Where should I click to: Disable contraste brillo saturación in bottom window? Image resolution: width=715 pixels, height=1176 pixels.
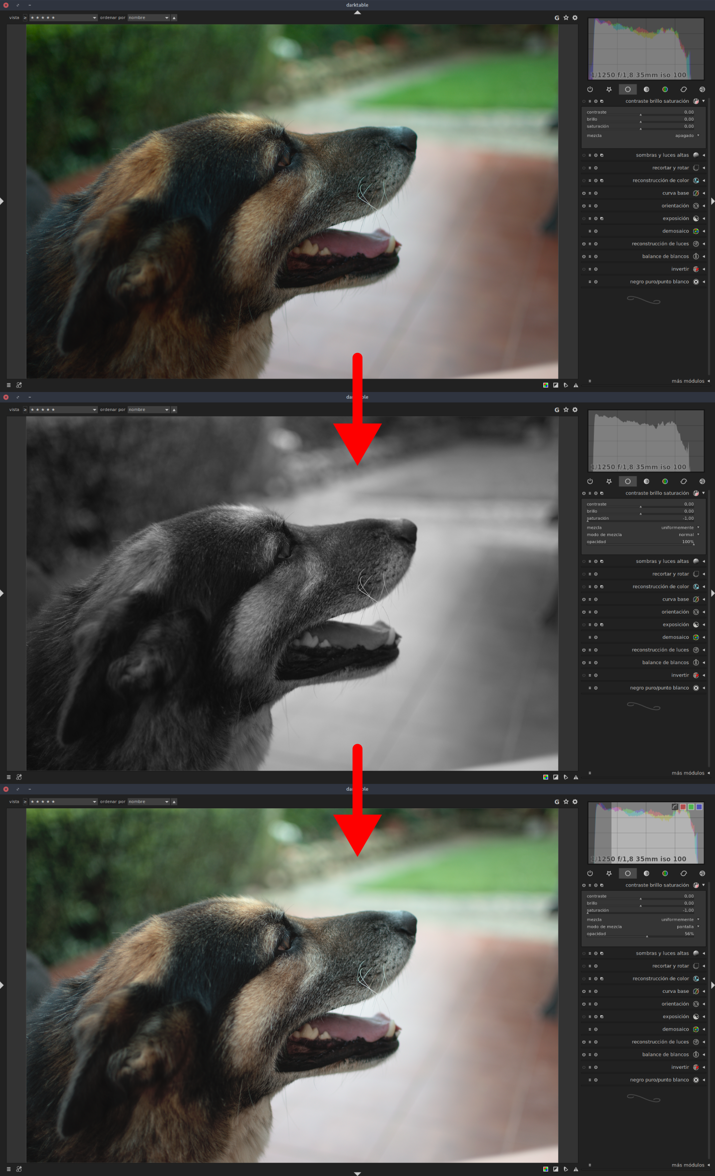click(584, 885)
